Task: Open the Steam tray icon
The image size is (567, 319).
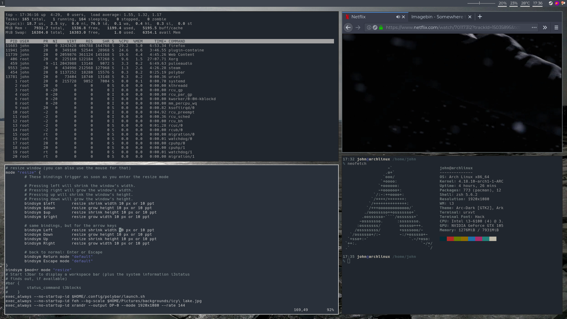Action: [551, 3]
